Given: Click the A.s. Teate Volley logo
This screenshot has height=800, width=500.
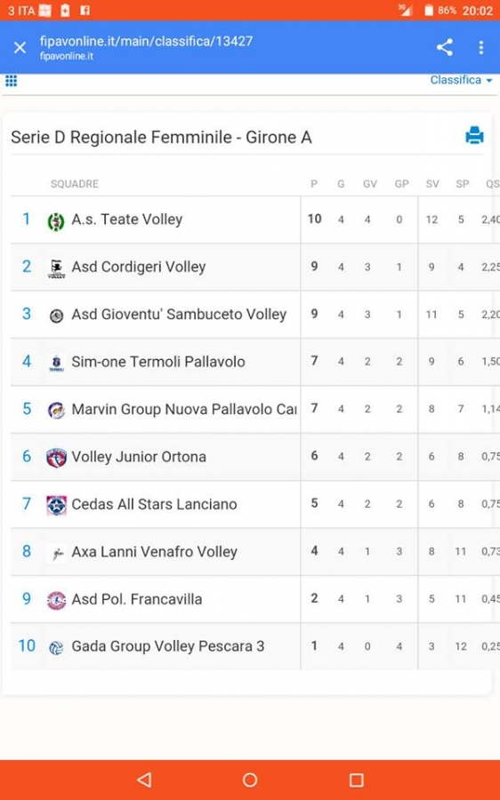Looking at the screenshot, I should 56,221.
